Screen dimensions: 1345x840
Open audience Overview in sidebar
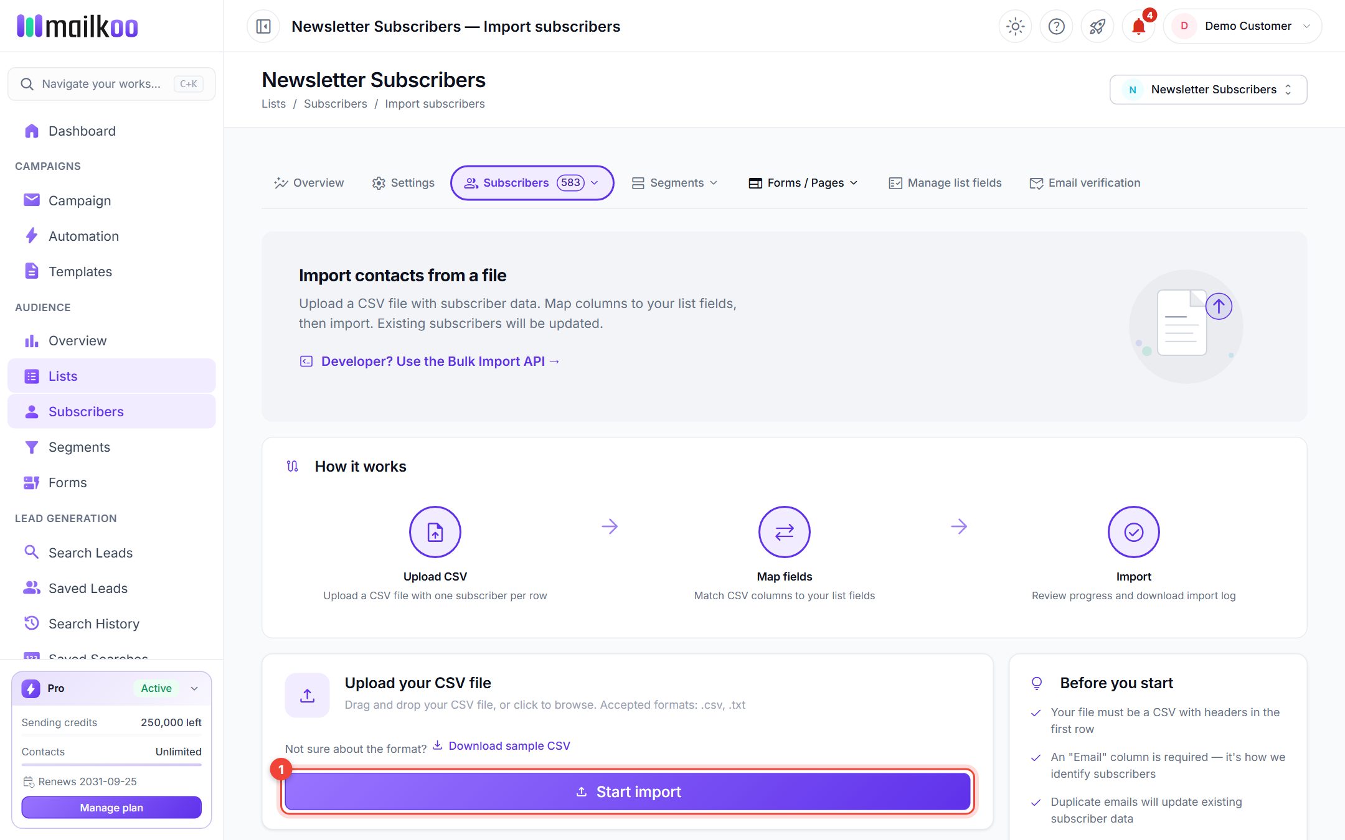[111, 341]
